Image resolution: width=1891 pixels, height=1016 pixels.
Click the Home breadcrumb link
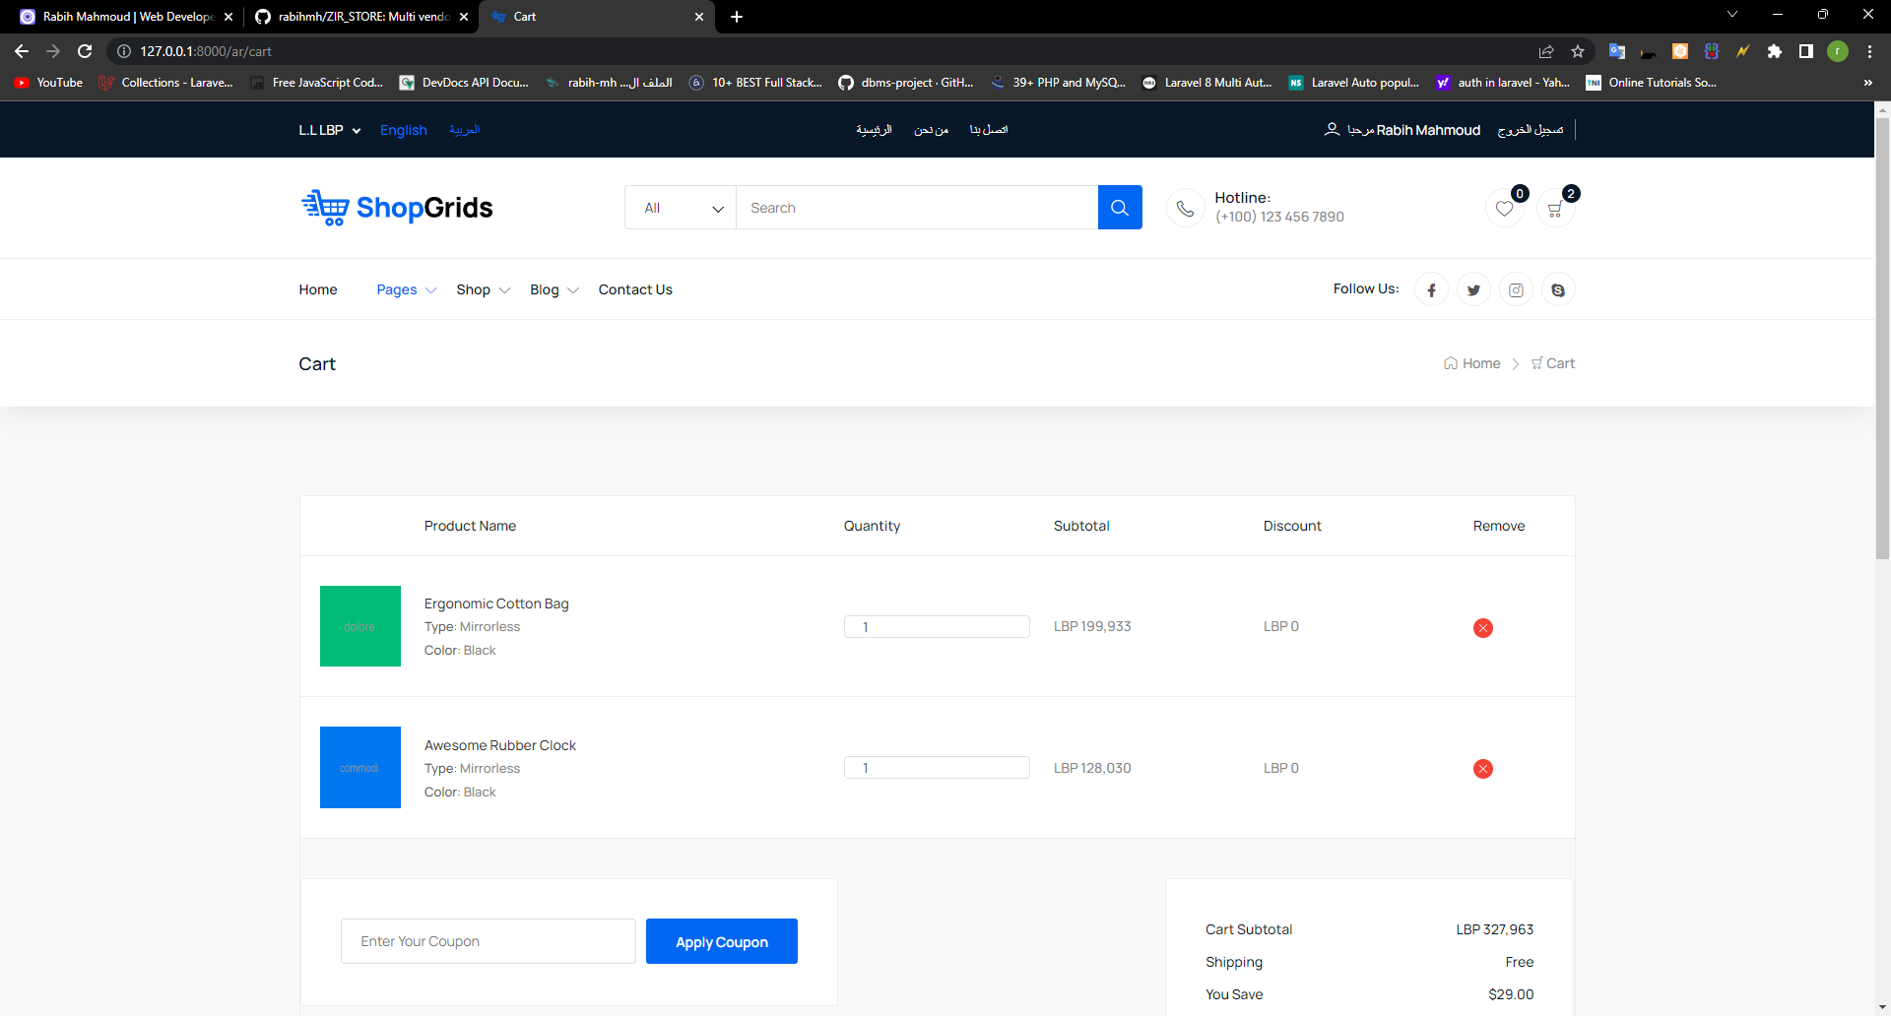pos(1472,363)
